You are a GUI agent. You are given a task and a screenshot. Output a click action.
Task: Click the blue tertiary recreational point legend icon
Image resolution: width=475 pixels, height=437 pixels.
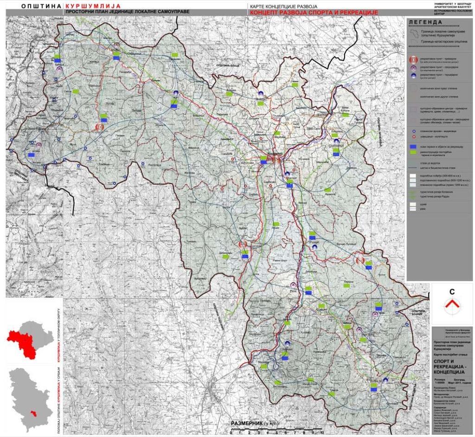point(413,76)
